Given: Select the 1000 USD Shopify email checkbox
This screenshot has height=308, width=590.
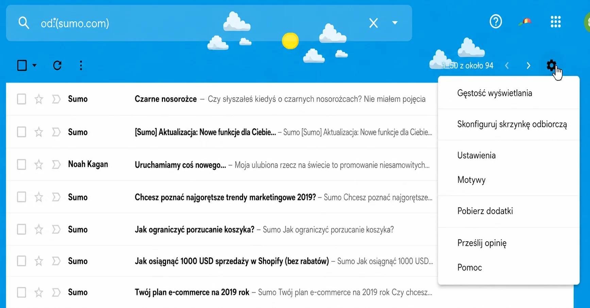Looking at the screenshot, I should 21,261.
